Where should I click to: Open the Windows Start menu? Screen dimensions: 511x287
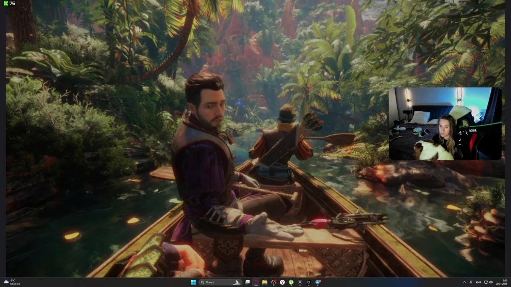(x=194, y=282)
